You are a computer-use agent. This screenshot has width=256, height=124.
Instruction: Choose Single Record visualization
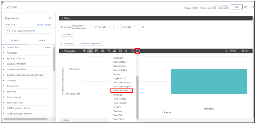pyautogui.click(x=120, y=78)
